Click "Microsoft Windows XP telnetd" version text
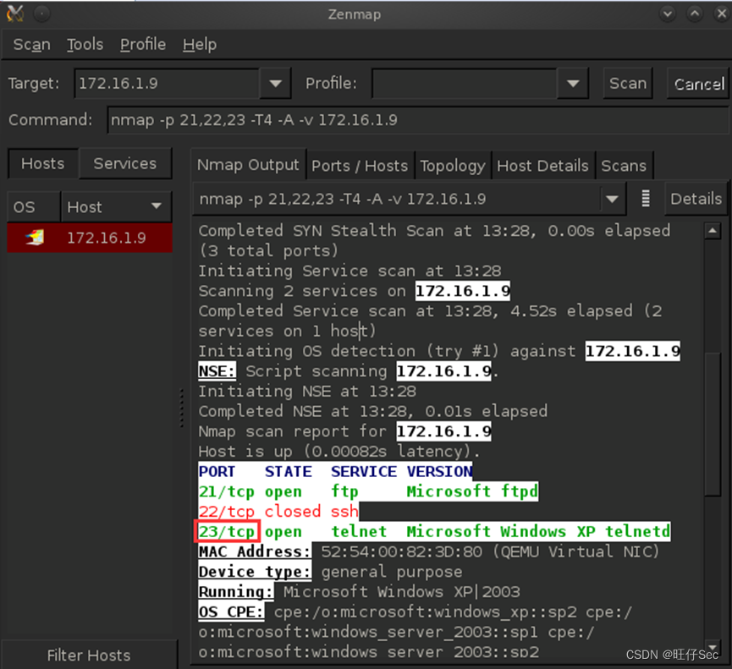This screenshot has width=732, height=669. point(538,531)
